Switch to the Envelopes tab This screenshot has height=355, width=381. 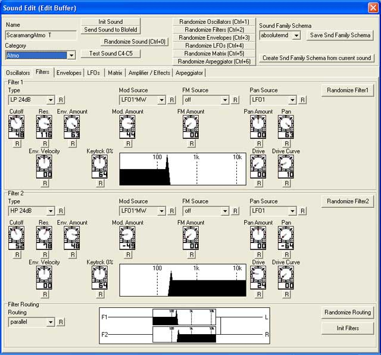pos(69,73)
